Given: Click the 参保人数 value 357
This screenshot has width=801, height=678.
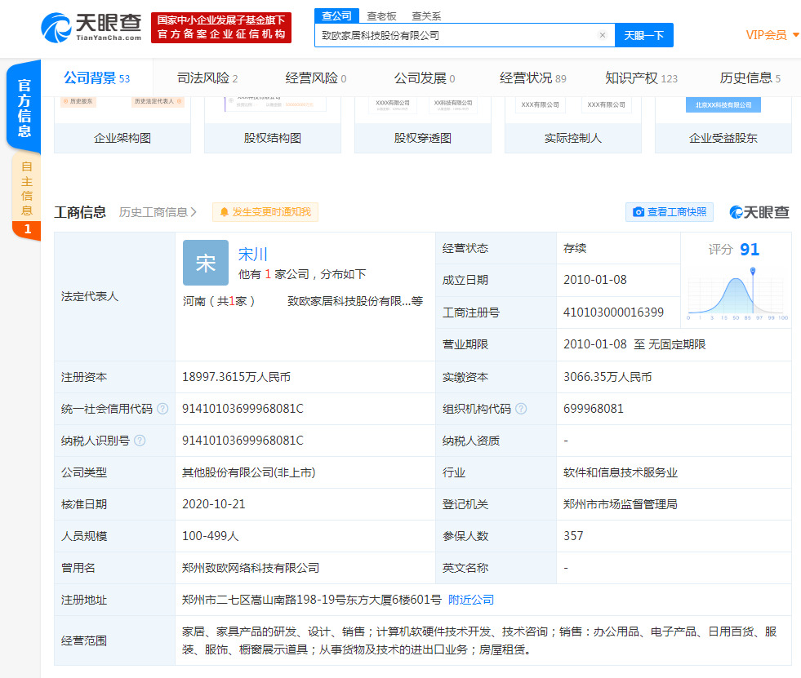Looking at the screenshot, I should [x=573, y=535].
